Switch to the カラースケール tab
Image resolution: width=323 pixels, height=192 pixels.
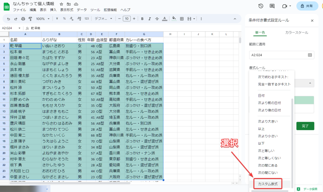pos(297,32)
